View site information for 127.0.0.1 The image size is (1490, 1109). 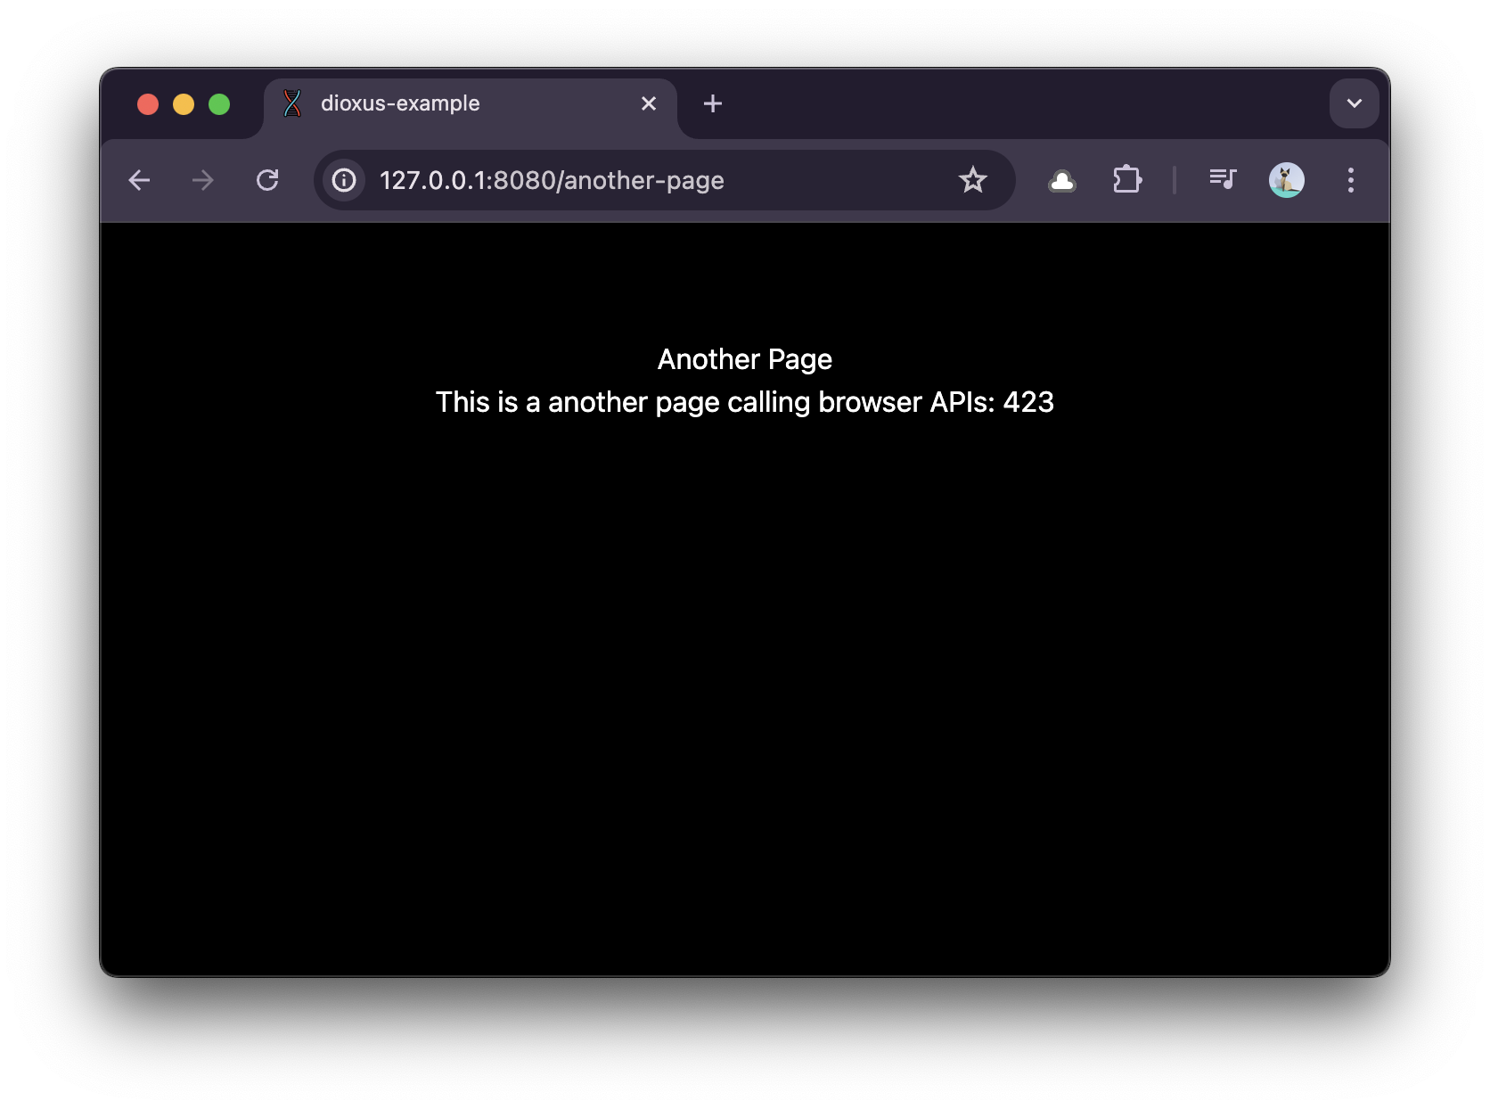pos(344,180)
